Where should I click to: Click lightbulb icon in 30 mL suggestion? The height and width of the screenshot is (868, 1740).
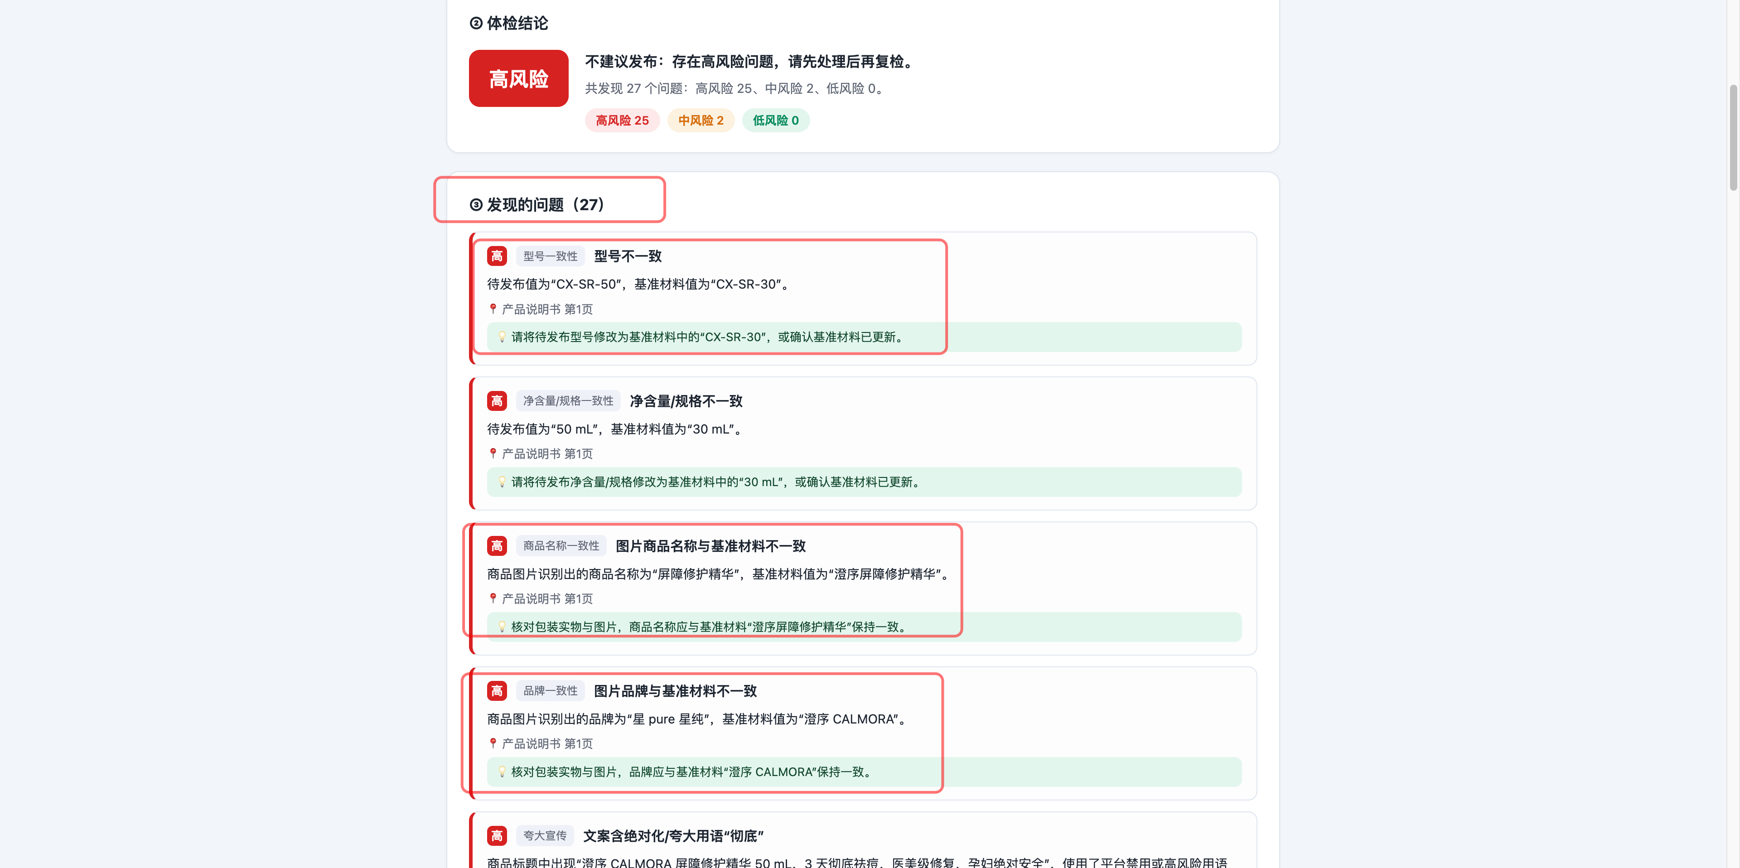point(502,482)
